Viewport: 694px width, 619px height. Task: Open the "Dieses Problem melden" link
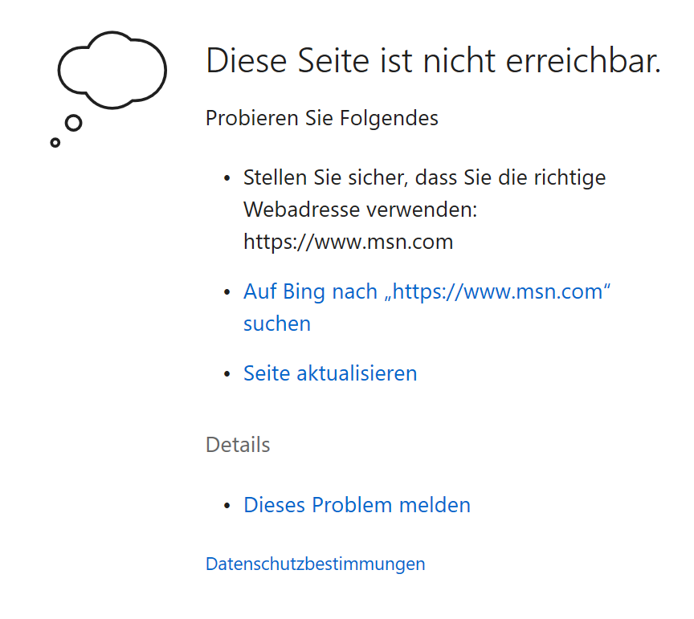coord(357,505)
